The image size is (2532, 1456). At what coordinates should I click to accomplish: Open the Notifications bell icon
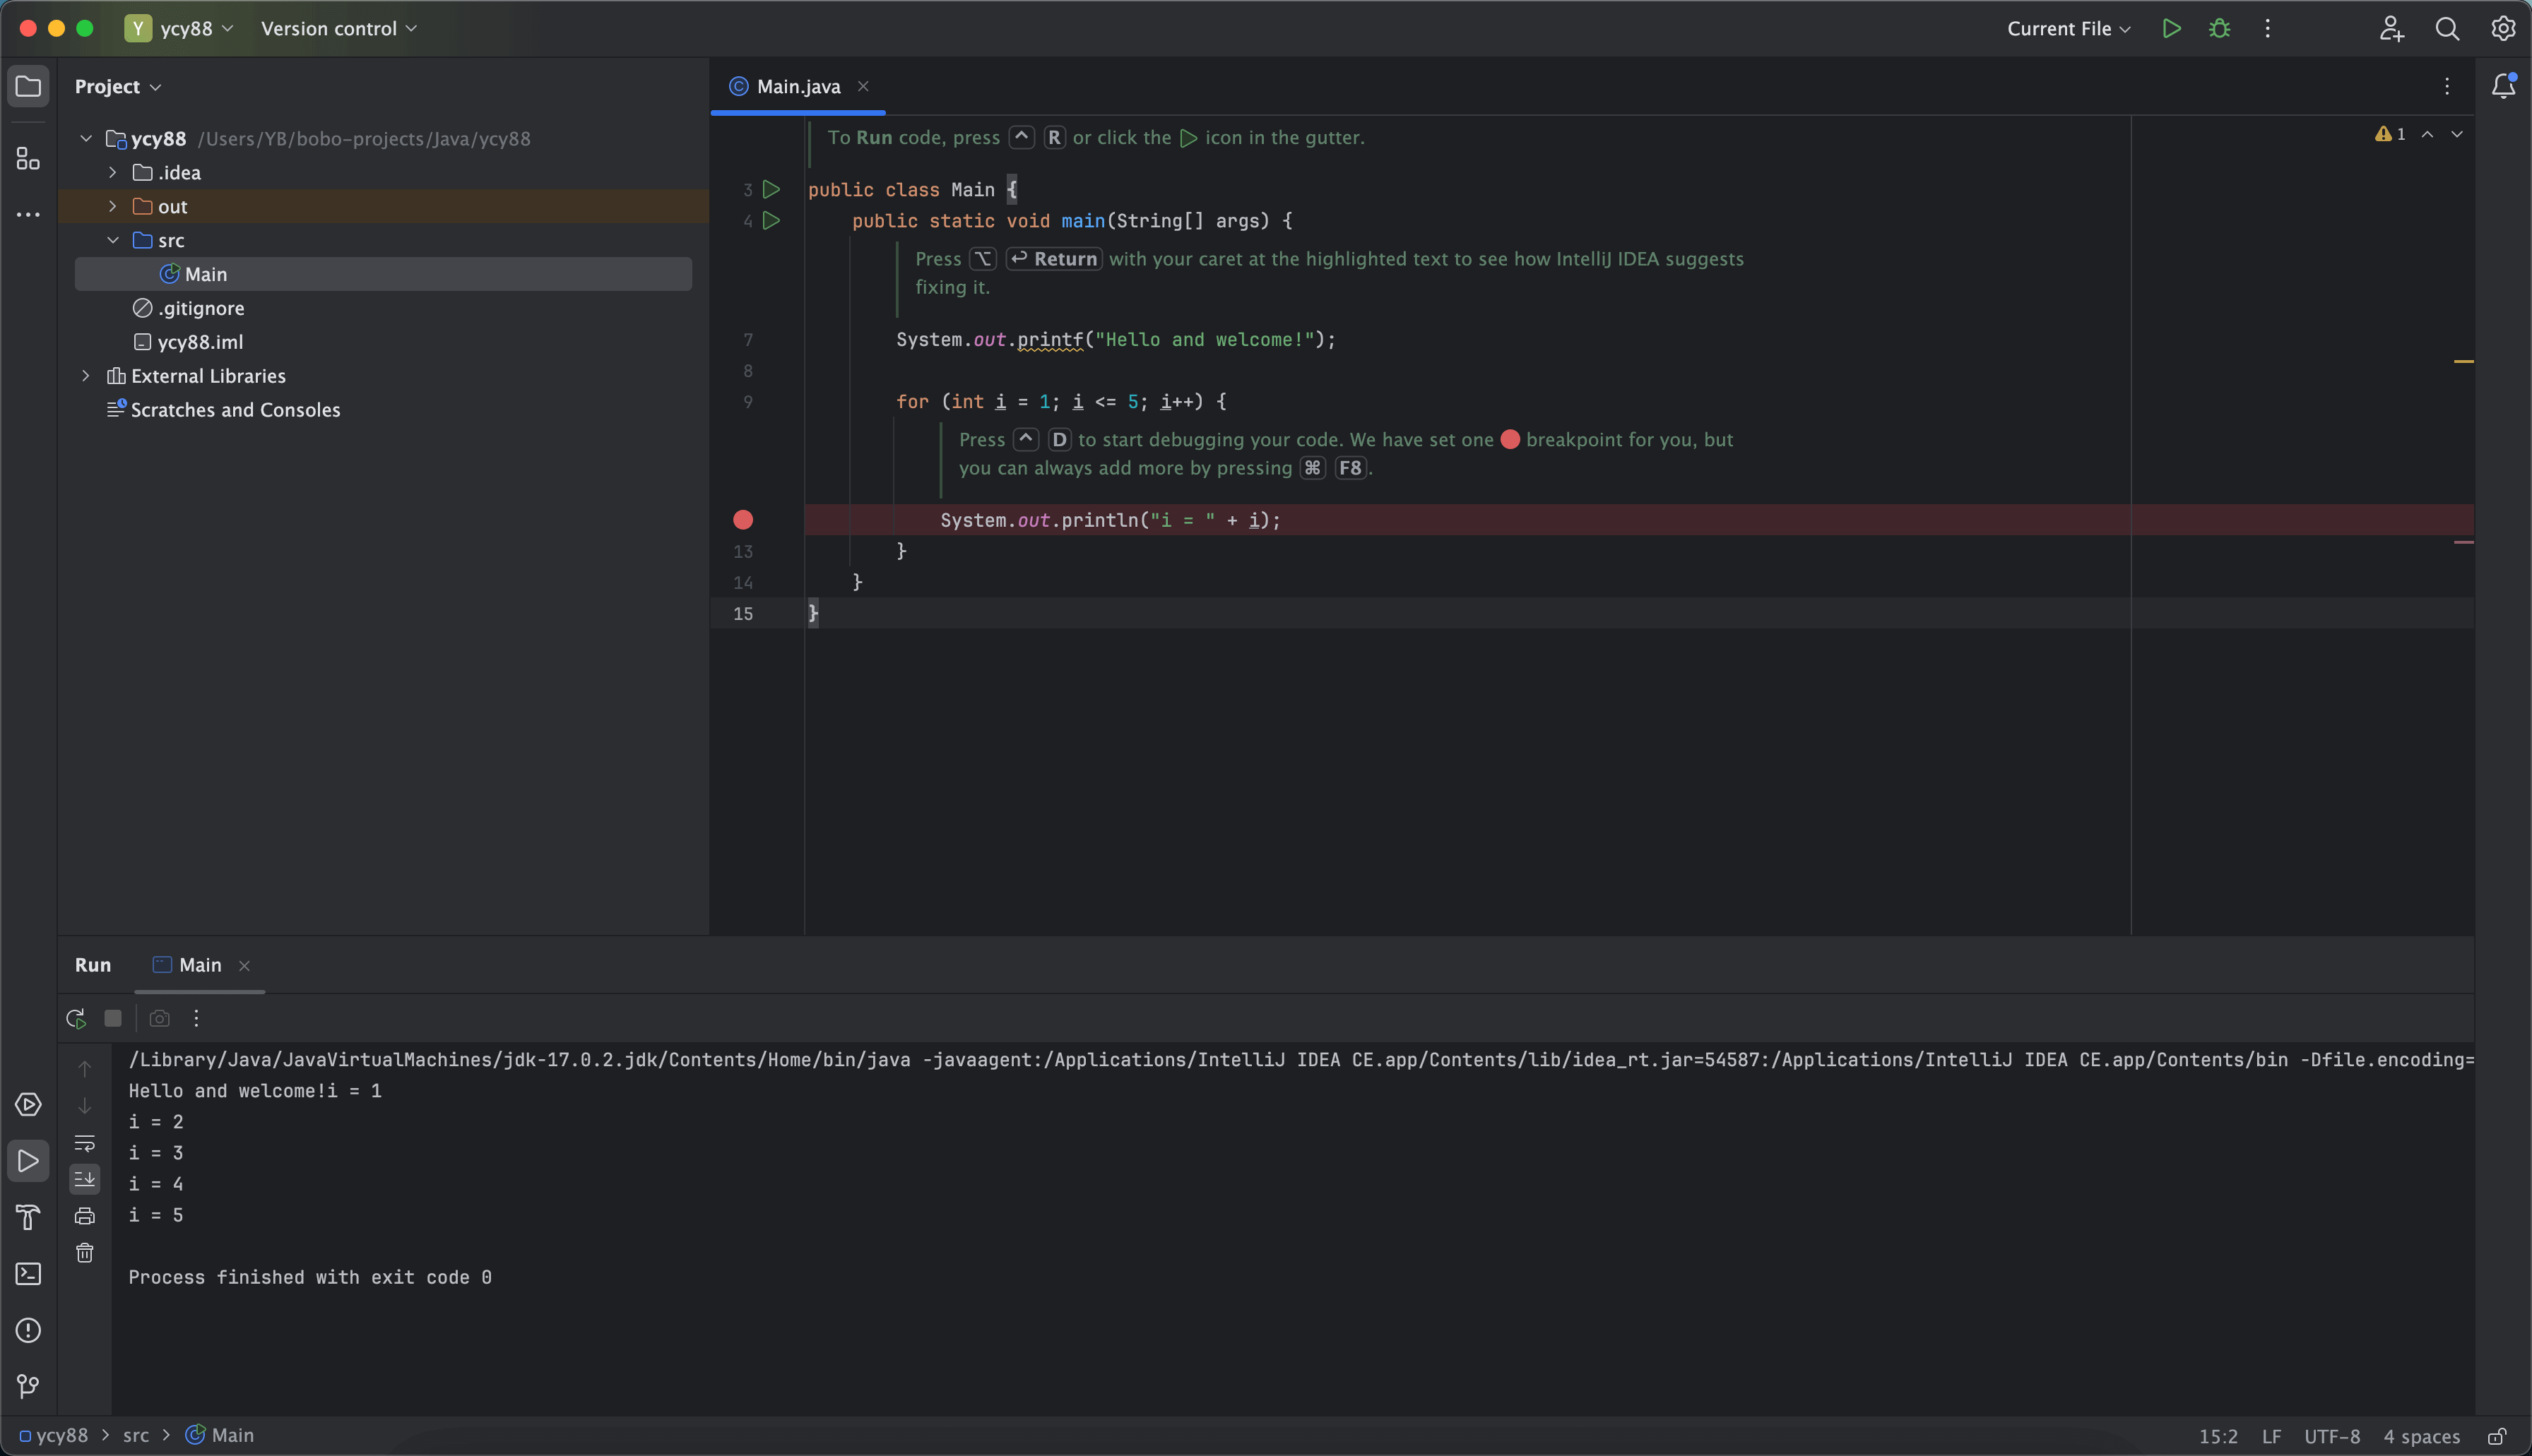pyautogui.click(x=2503, y=86)
